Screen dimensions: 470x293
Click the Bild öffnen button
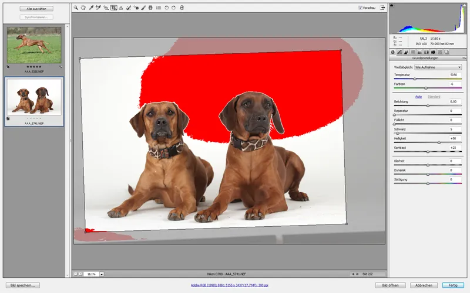click(x=390, y=285)
